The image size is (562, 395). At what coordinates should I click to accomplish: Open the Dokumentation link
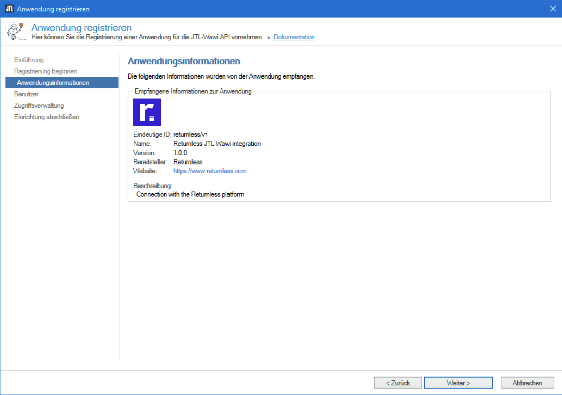(x=294, y=37)
